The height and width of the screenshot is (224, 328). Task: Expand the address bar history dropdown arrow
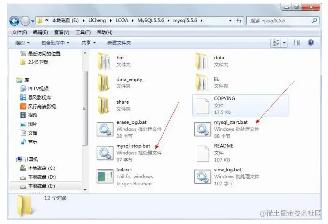pyautogui.click(x=230, y=21)
